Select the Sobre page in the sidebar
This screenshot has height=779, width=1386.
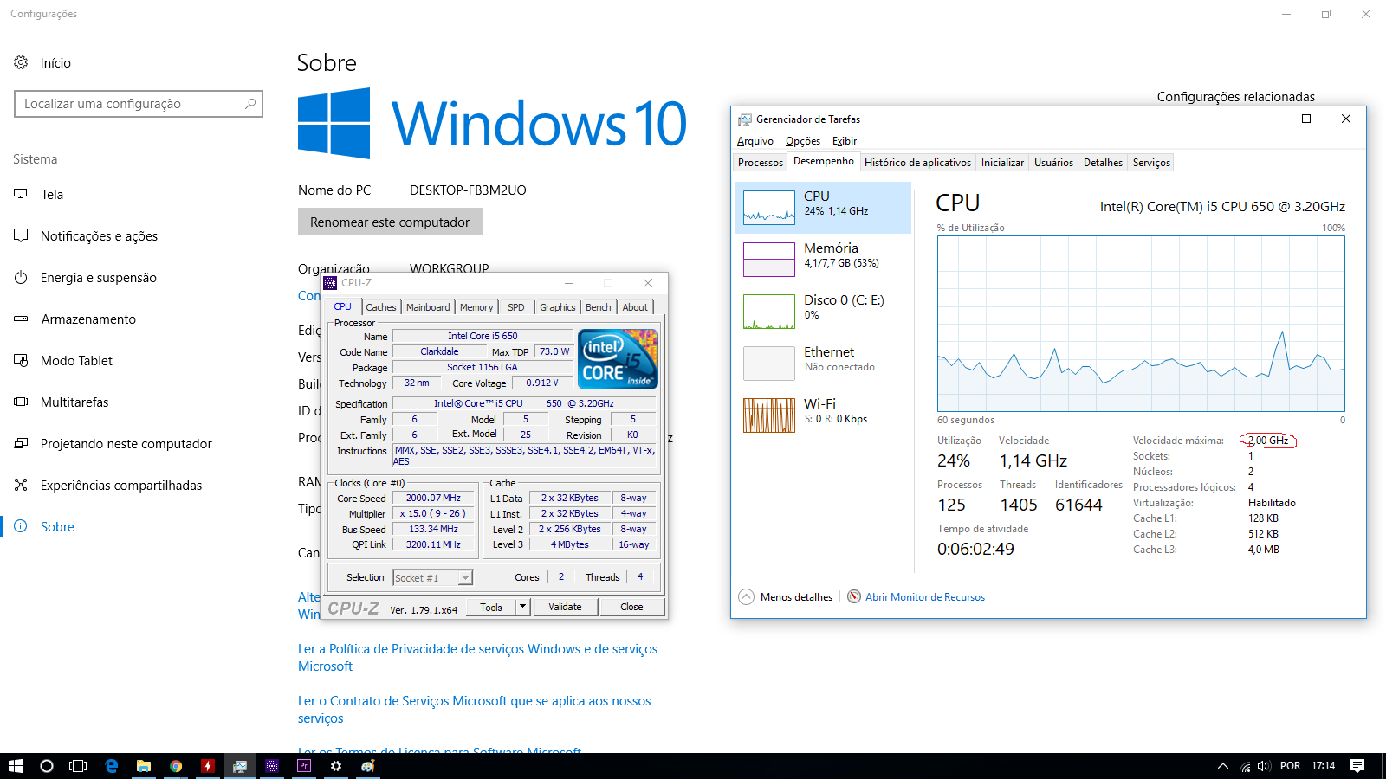click(57, 527)
